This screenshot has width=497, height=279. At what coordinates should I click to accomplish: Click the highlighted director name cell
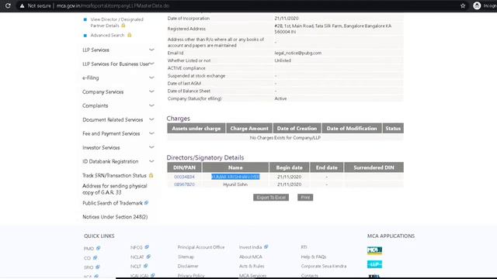(235, 177)
